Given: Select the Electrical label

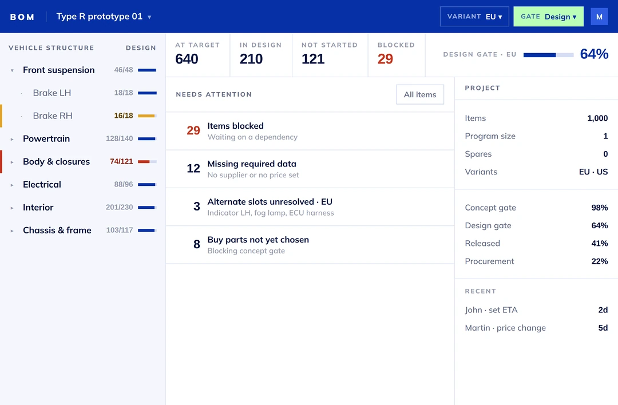Looking at the screenshot, I should coord(42,184).
